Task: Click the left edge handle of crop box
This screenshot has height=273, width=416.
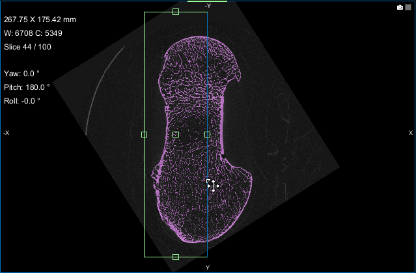Action: (x=144, y=134)
